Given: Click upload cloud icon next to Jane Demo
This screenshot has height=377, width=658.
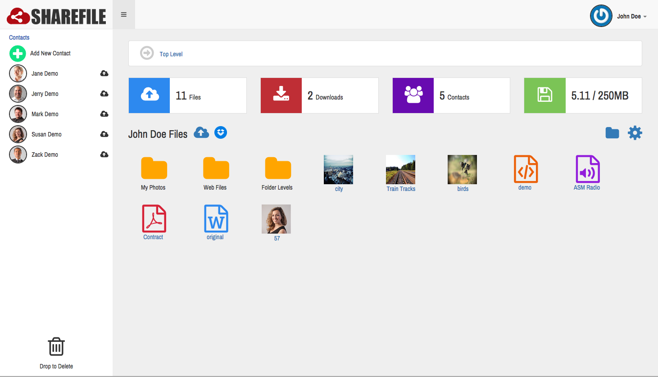Looking at the screenshot, I should click(x=104, y=73).
